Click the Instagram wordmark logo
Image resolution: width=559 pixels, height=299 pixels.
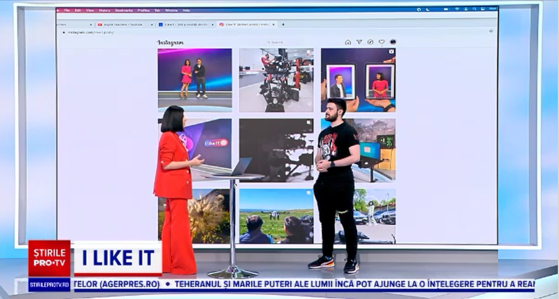click(x=171, y=42)
